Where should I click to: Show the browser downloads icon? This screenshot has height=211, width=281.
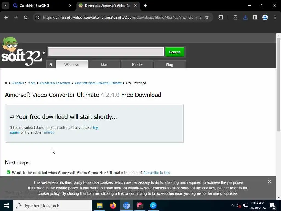pos(245,17)
